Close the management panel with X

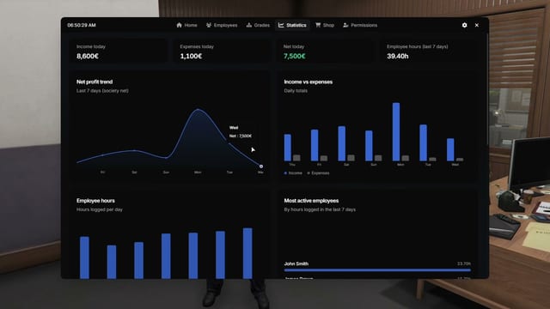[x=477, y=25]
